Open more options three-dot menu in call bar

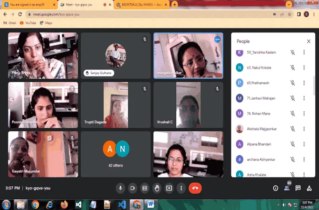181,188
